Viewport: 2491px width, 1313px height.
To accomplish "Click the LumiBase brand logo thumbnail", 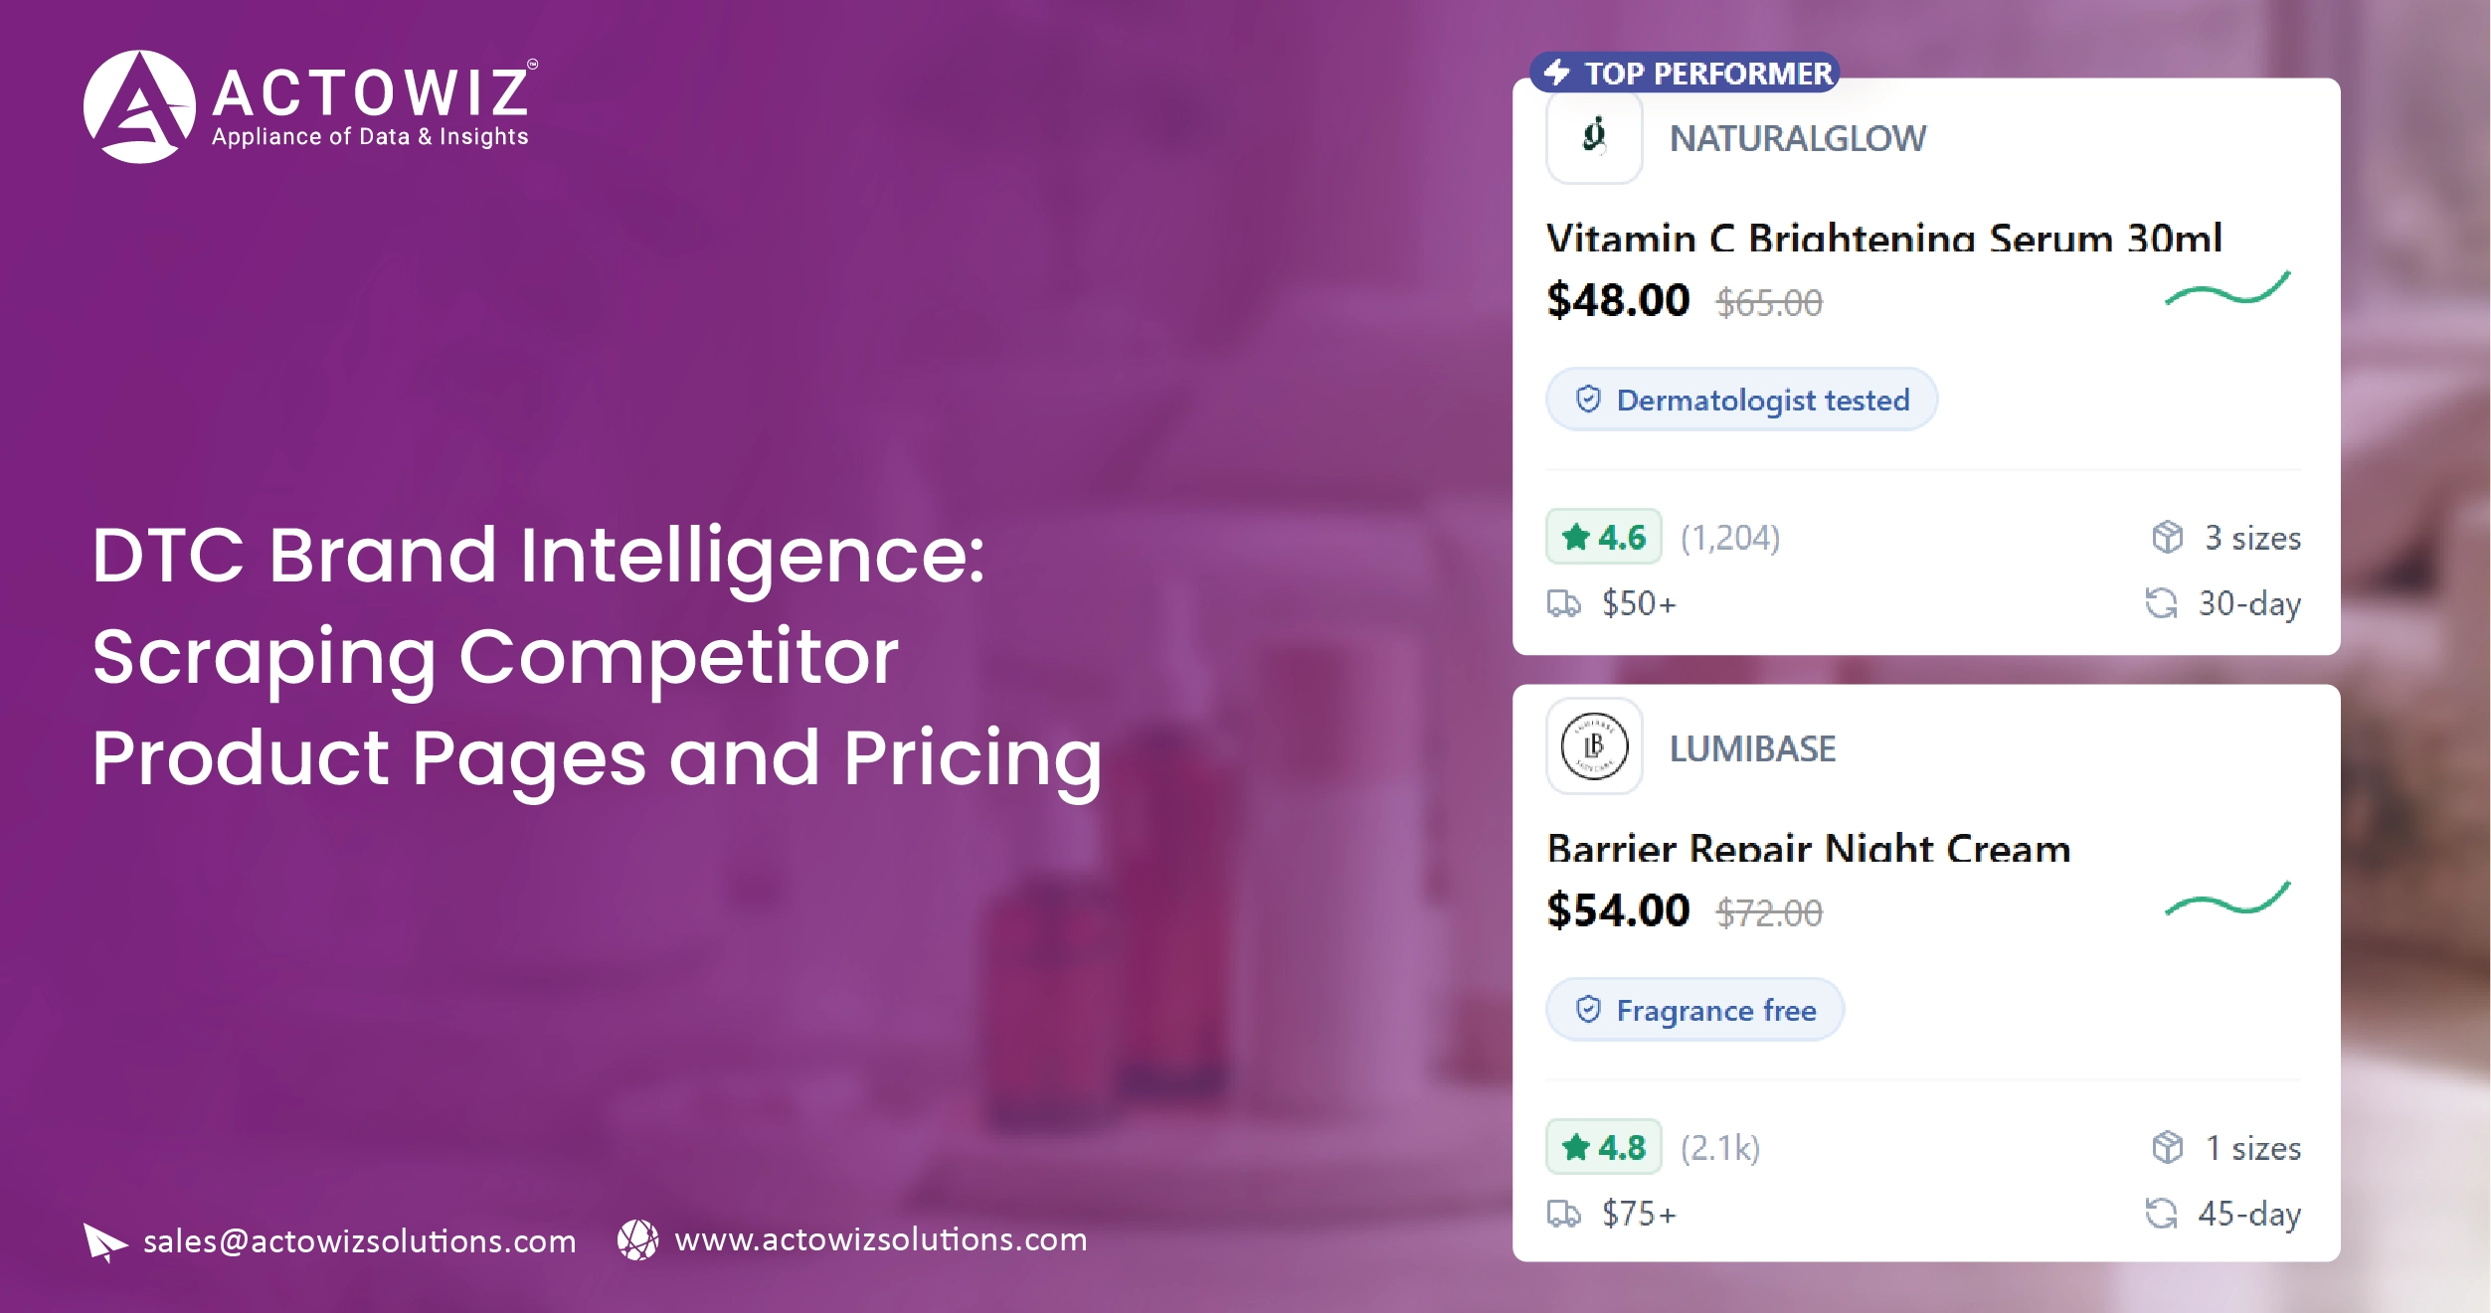I will [x=1594, y=746].
